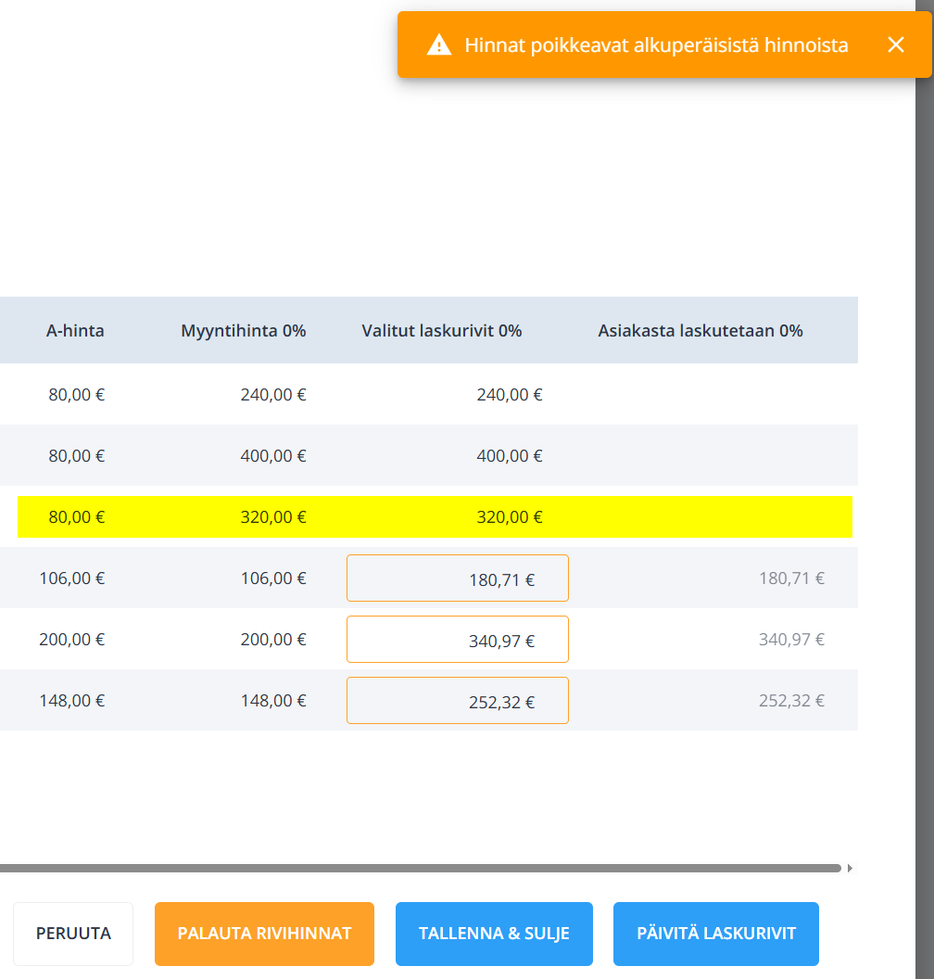Click the grey 180,71 € customer-billed value
This screenshot has height=979, width=934.
(791, 578)
